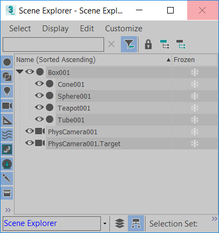The width and height of the screenshot is (219, 233).
Task: Click into the search text field
Action: (x=53, y=44)
